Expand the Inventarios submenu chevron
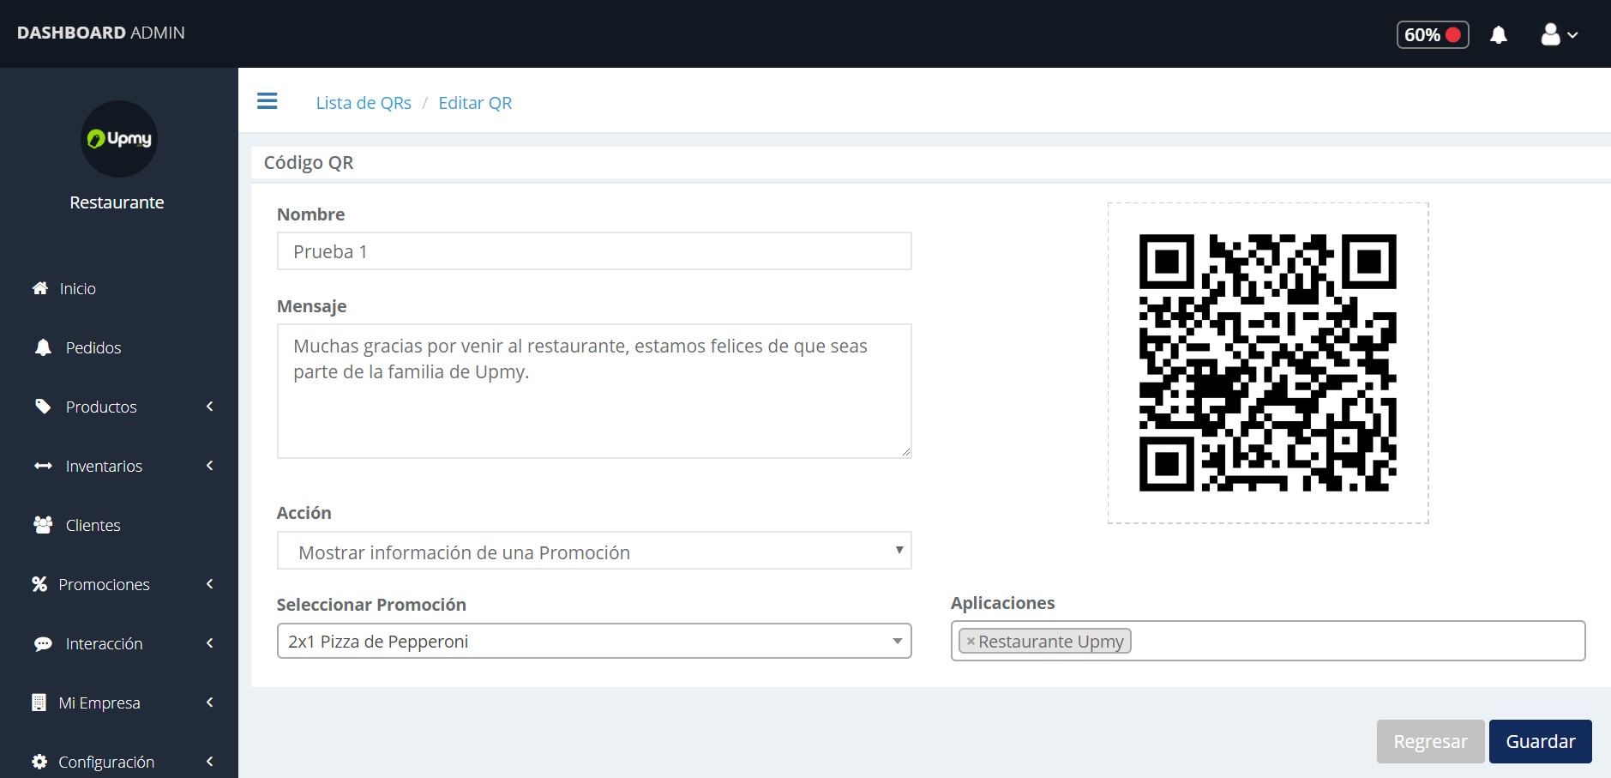 [210, 466]
